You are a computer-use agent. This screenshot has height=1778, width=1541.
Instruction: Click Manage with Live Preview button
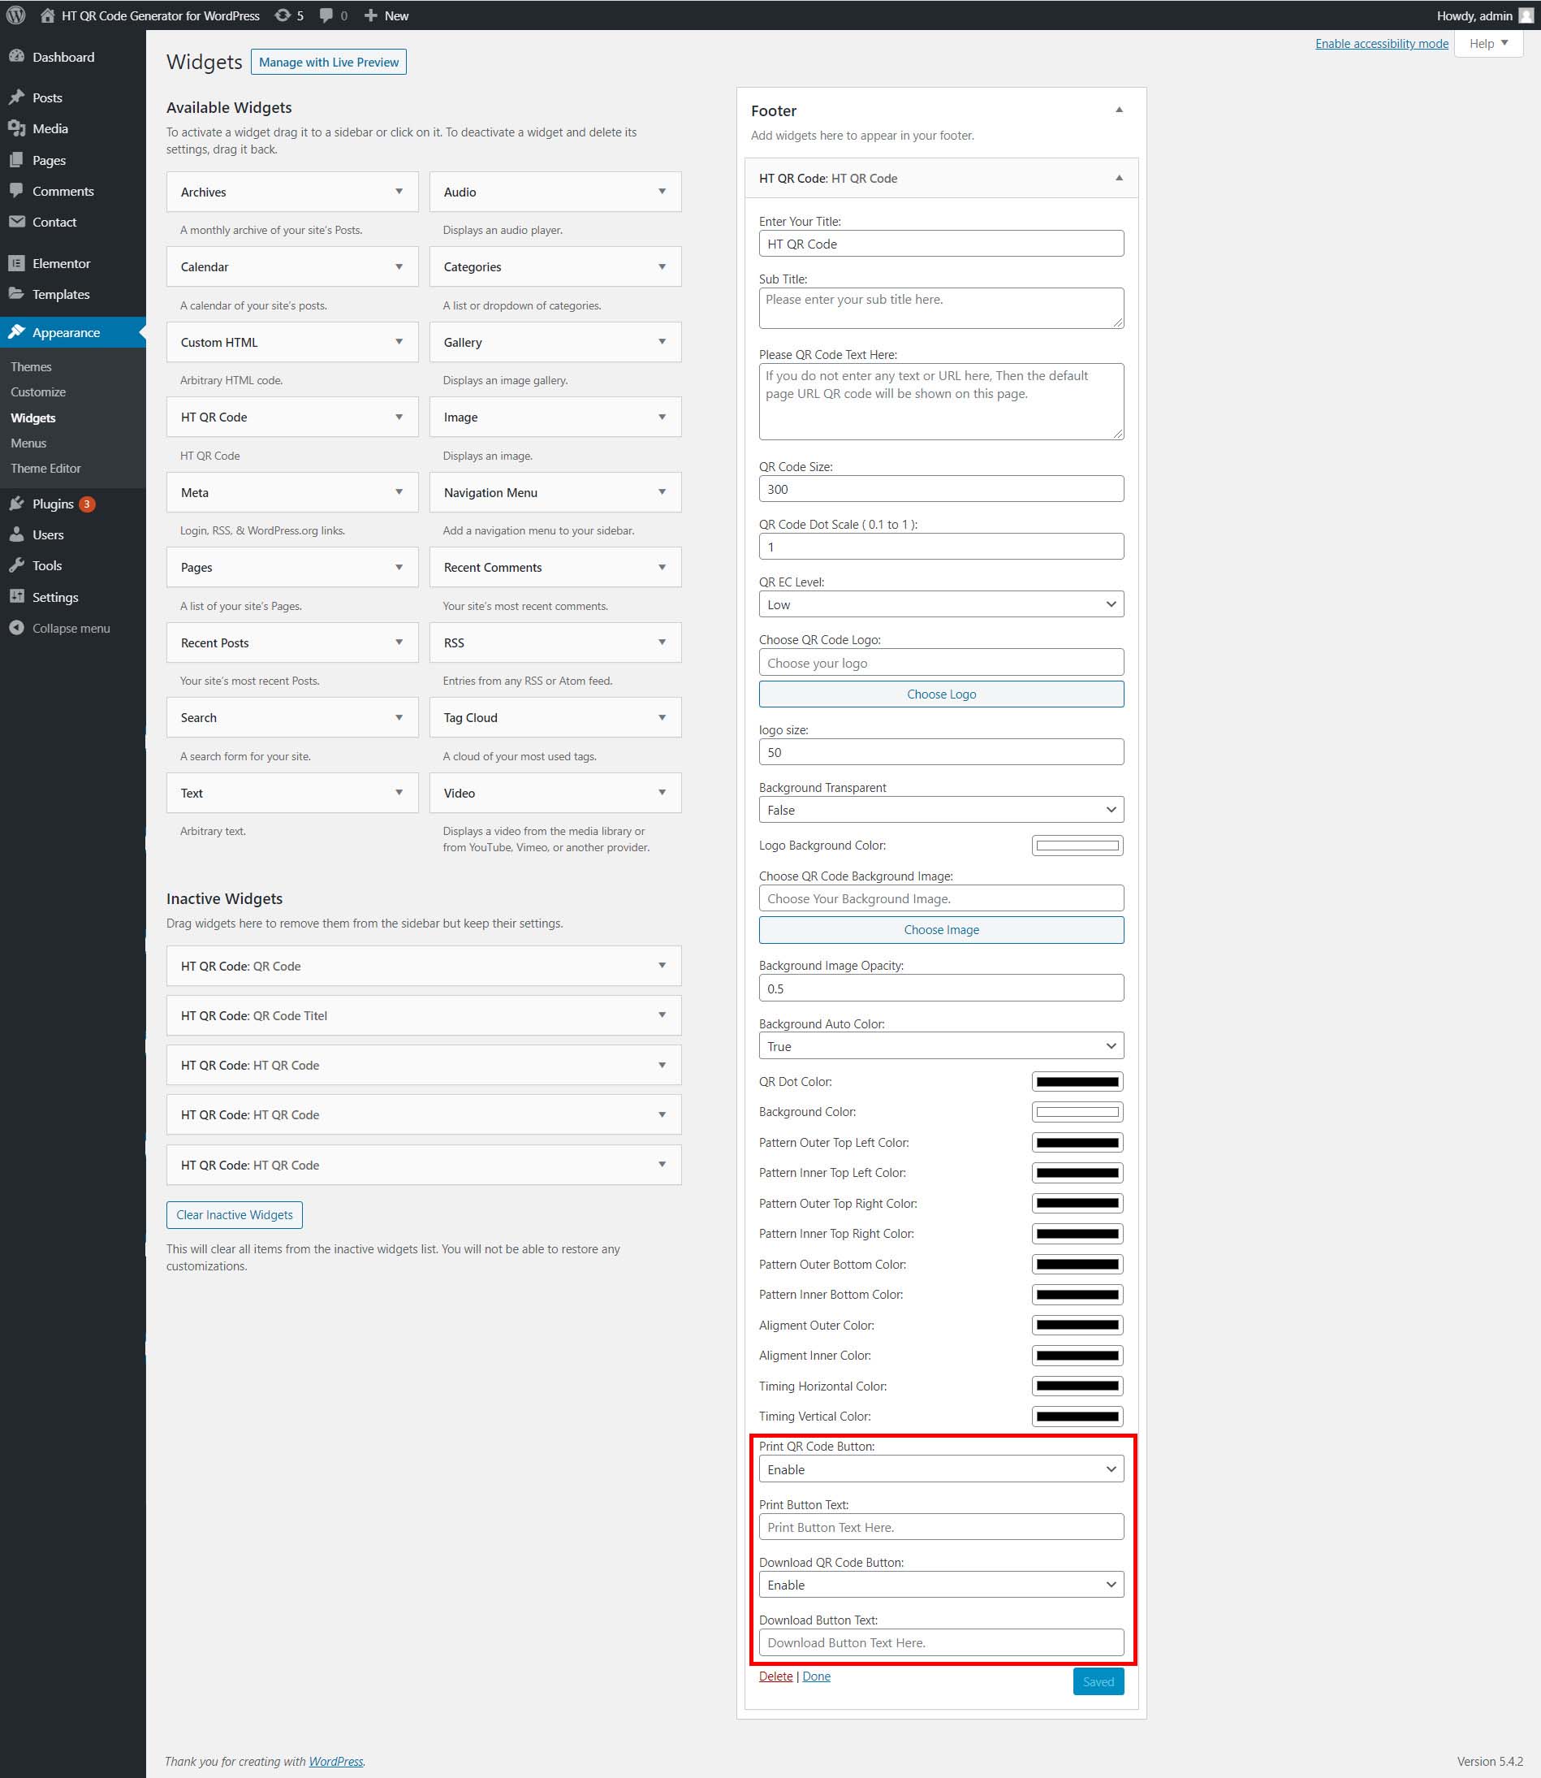329,62
